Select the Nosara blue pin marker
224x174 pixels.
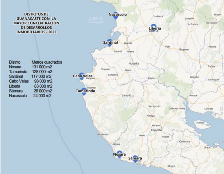(x=119, y=154)
